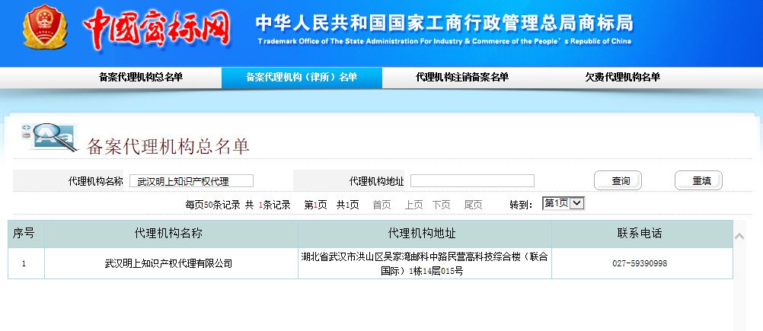763x331 pixels.
Task: Select the 欠费代理机构名单 tab
Action: click(622, 77)
